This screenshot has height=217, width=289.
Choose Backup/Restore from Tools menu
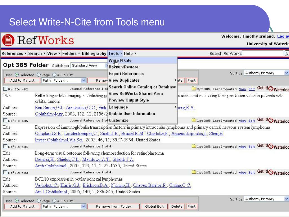(142, 67)
